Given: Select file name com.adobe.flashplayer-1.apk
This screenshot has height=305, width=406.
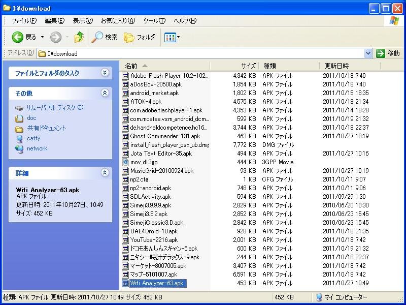Looking at the screenshot, I should tap(166, 110).
